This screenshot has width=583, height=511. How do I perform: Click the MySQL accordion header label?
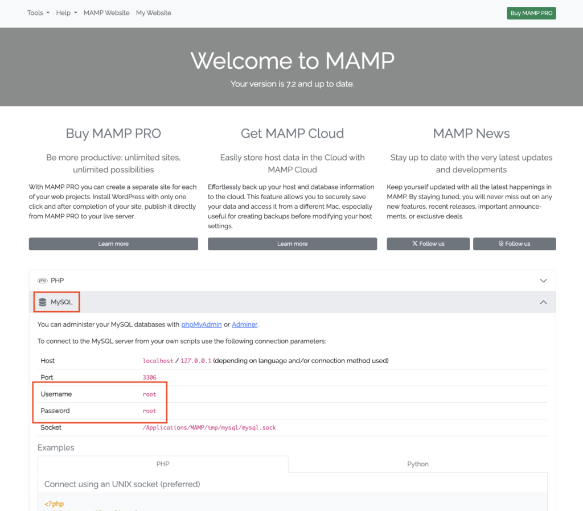tap(62, 302)
